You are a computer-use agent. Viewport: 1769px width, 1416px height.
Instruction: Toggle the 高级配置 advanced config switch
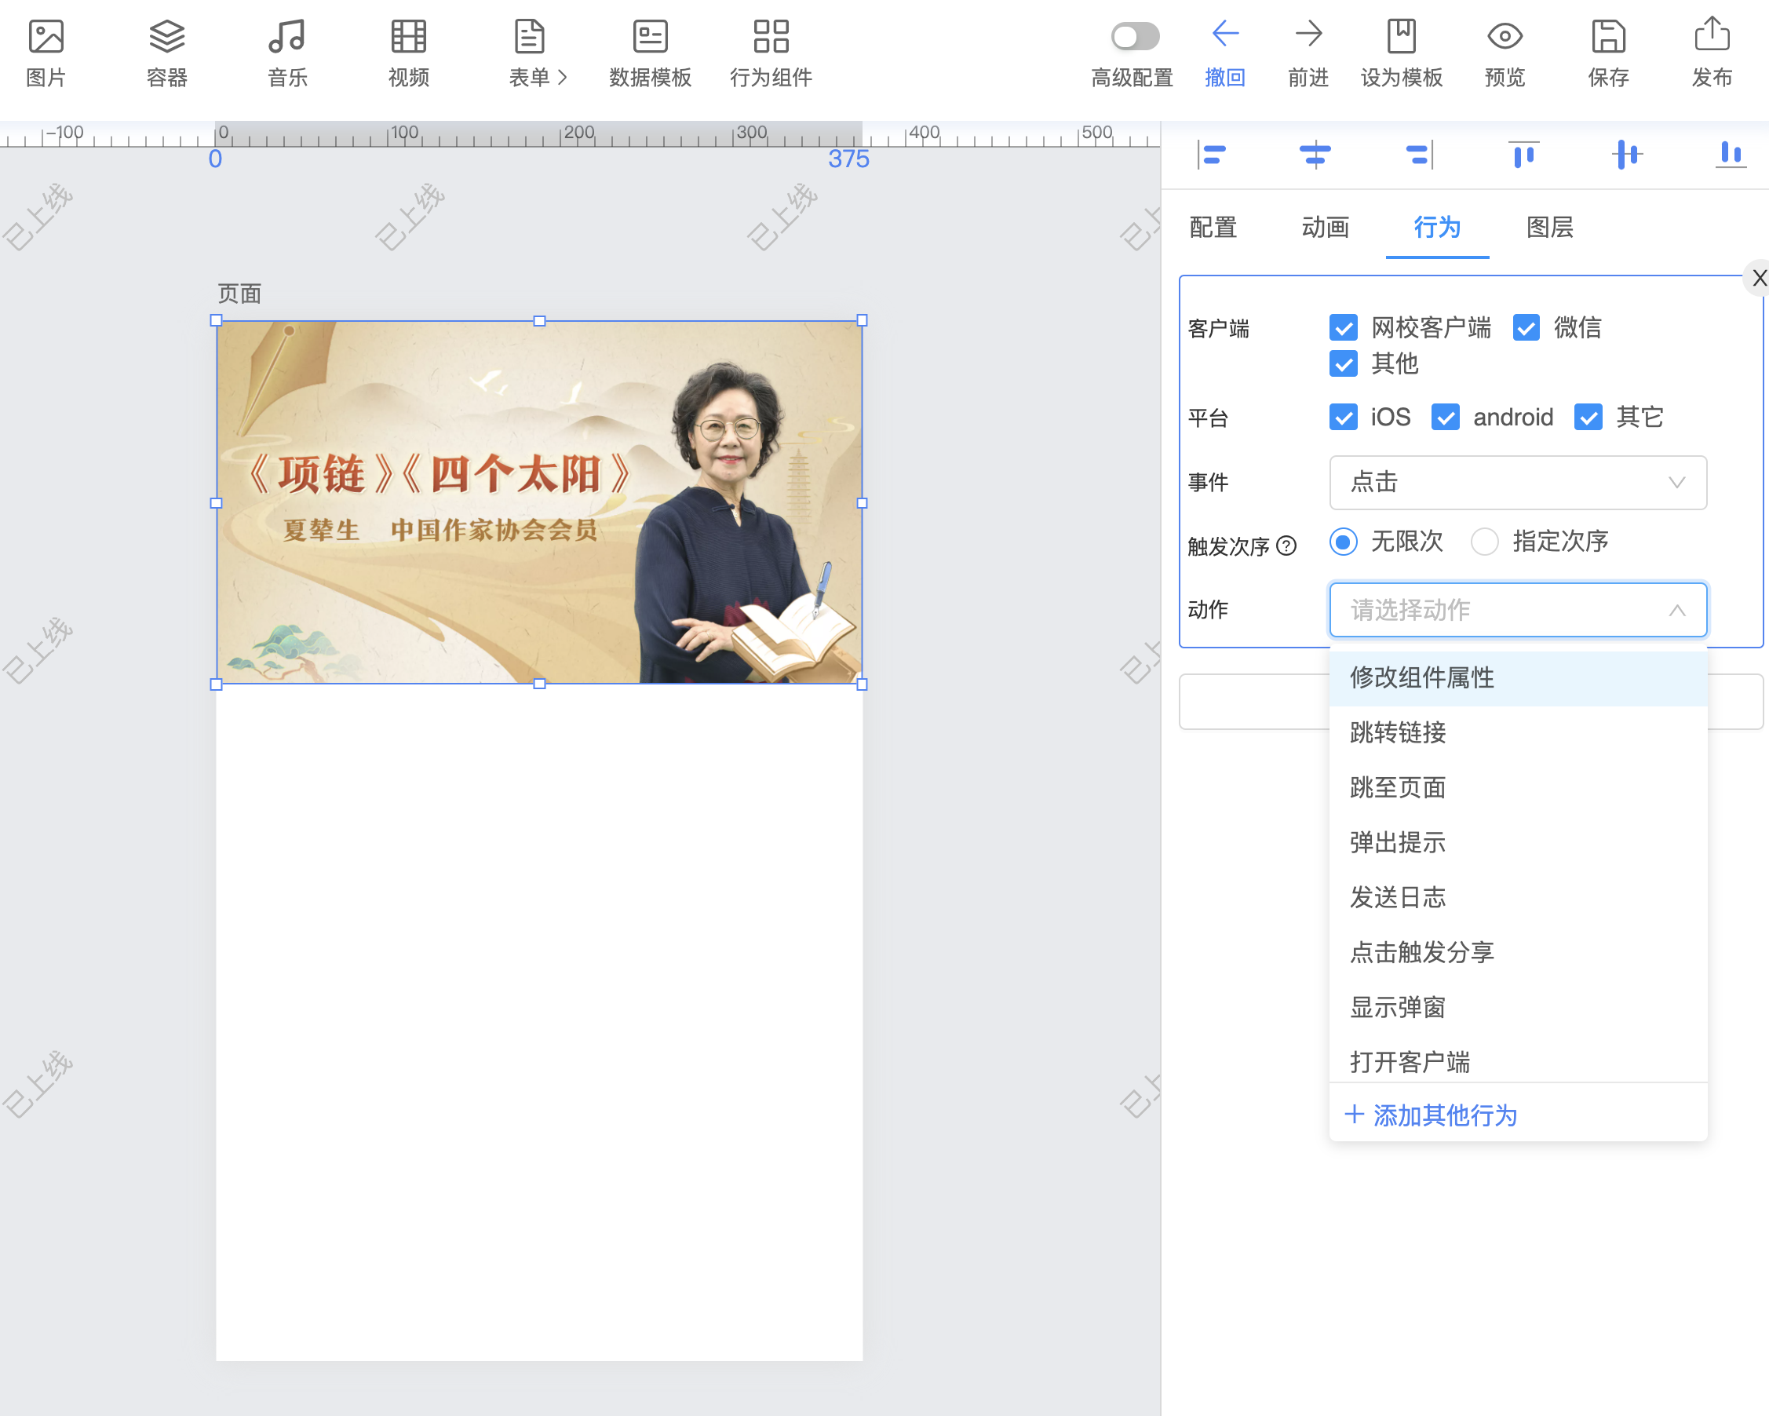1134,37
